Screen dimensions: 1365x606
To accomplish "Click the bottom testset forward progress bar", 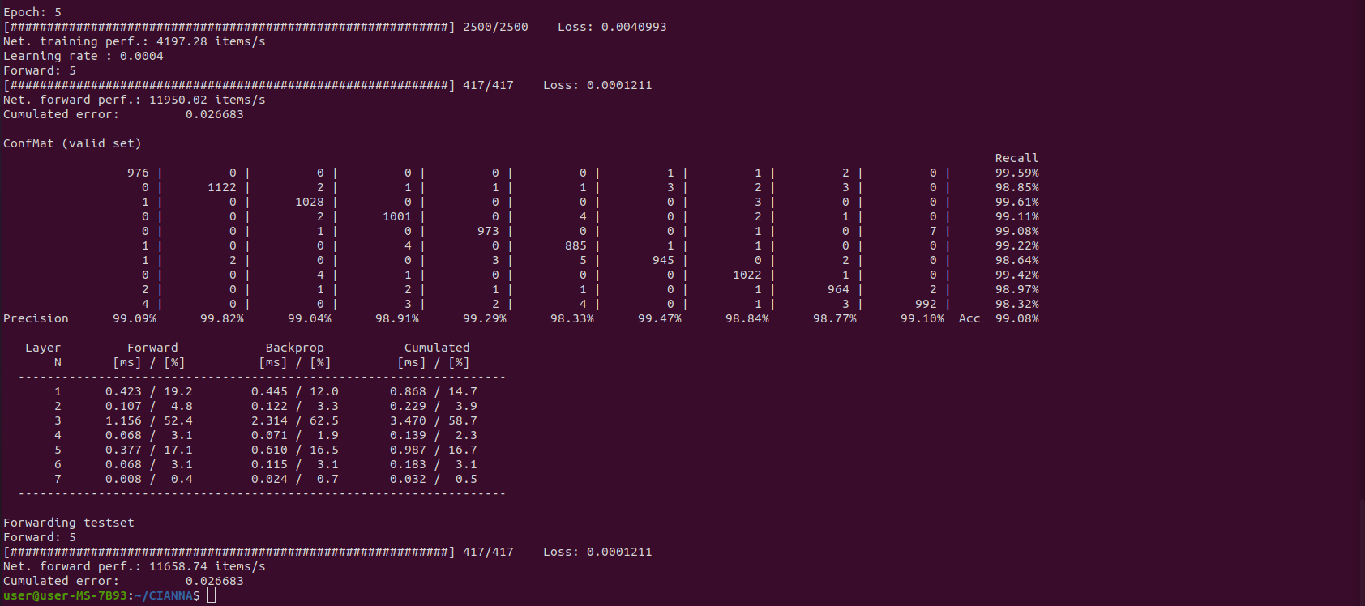I will coord(229,552).
